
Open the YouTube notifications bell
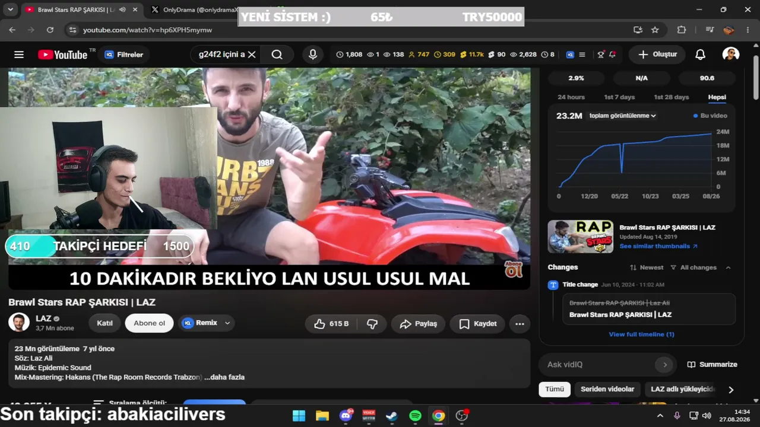point(701,55)
